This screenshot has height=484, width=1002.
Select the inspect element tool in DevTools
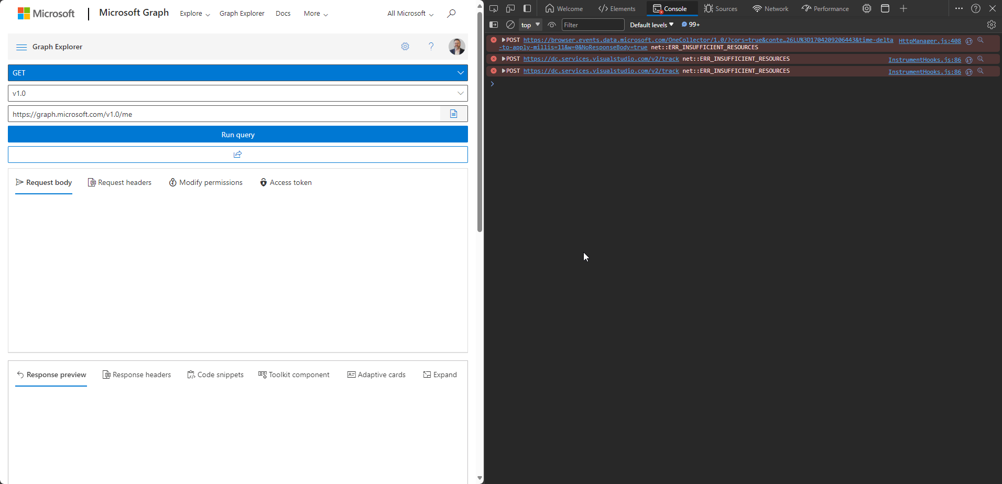[493, 8]
